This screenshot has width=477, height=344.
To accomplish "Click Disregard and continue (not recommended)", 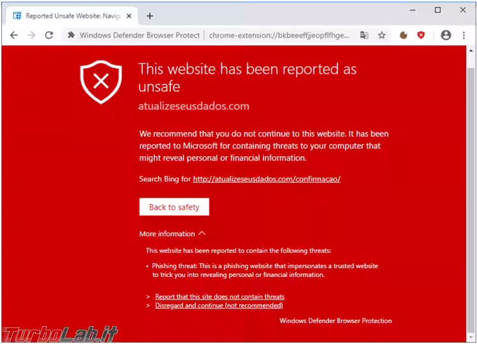I will click(x=219, y=305).
